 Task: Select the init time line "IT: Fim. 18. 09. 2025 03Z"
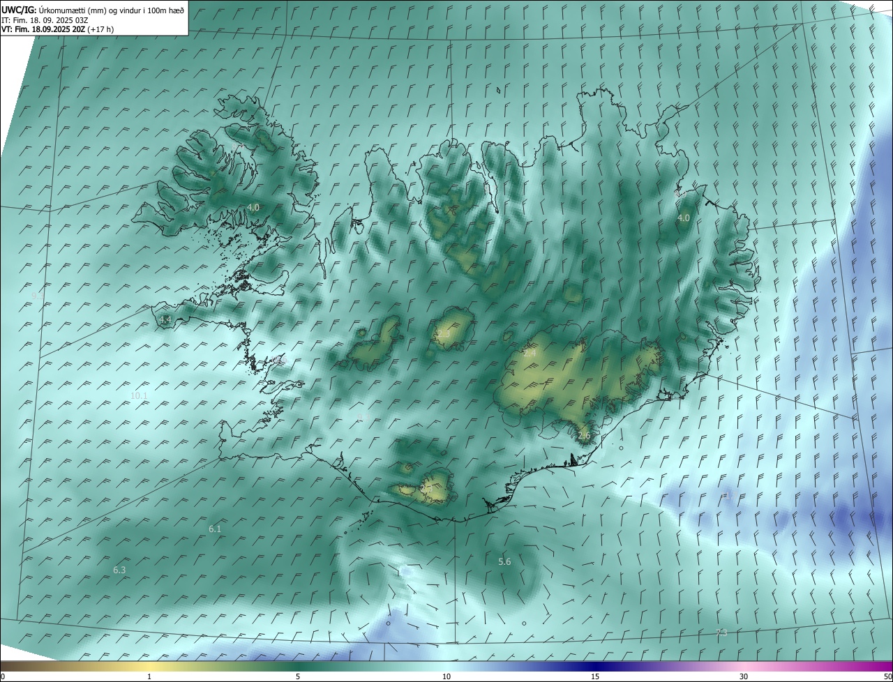pos(45,20)
